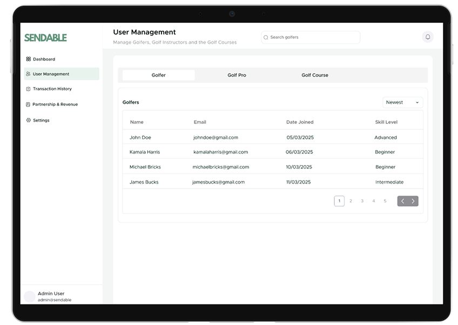Open Transaction History via its sidebar icon
The height and width of the screenshot is (325, 458).
click(x=29, y=89)
